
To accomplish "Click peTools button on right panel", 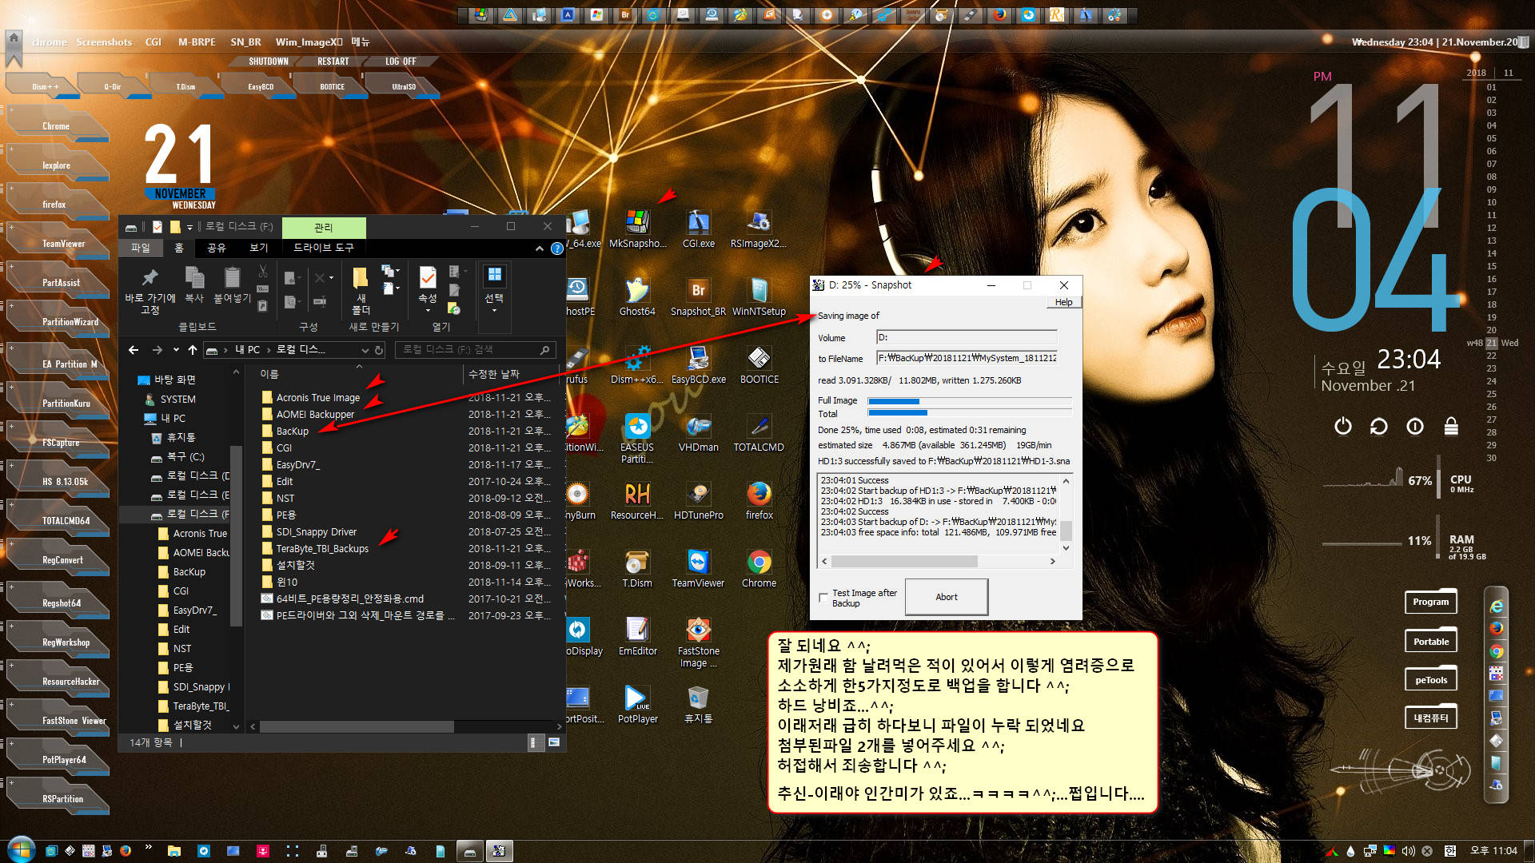I will pyautogui.click(x=1430, y=680).
